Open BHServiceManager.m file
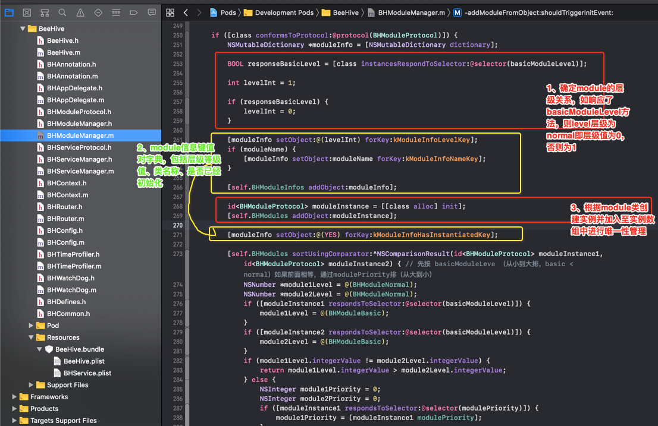658x426 pixels. (x=80, y=171)
